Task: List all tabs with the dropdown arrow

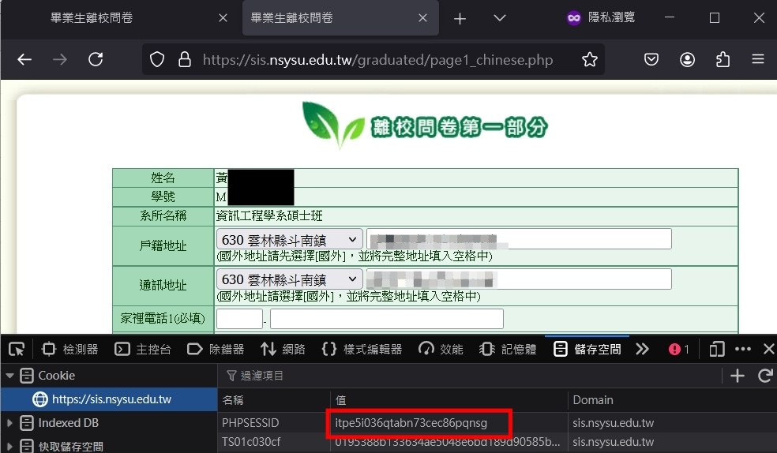Action: click(x=500, y=18)
